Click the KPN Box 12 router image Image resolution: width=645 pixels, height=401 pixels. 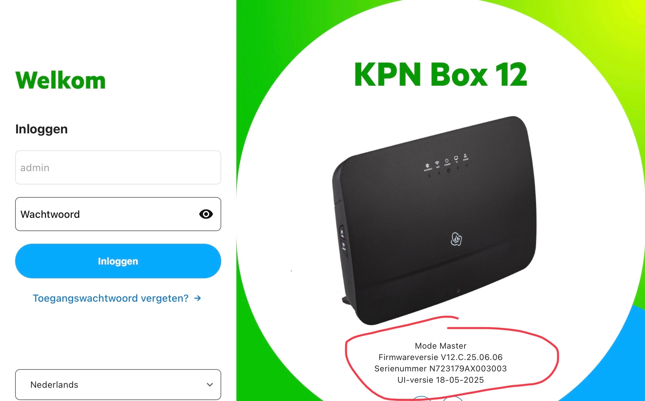435,221
